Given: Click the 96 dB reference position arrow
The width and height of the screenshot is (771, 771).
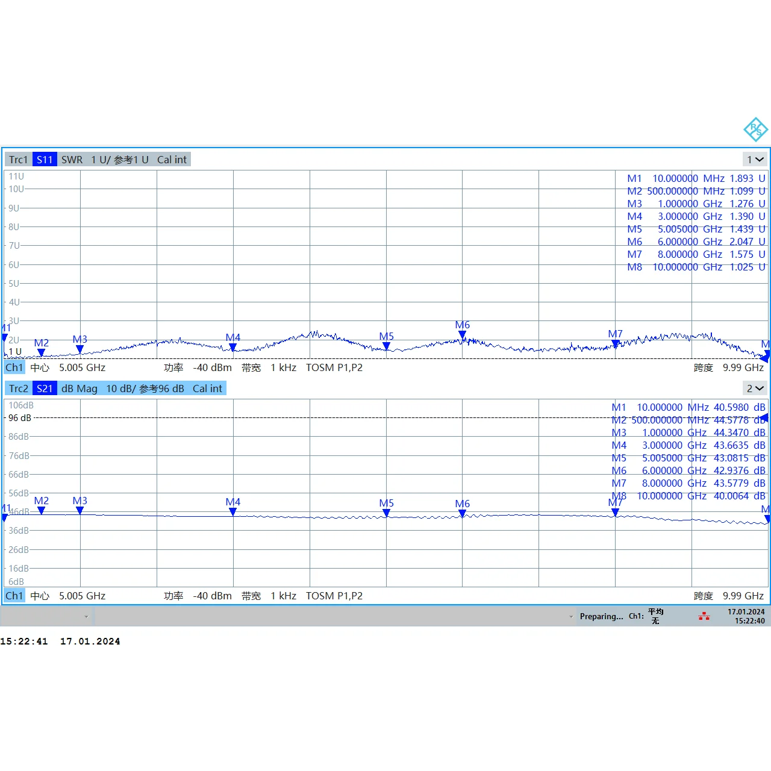Looking at the screenshot, I should pyautogui.click(x=764, y=417).
